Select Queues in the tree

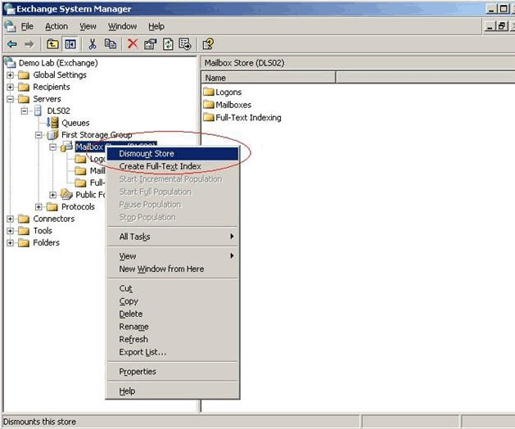point(75,123)
